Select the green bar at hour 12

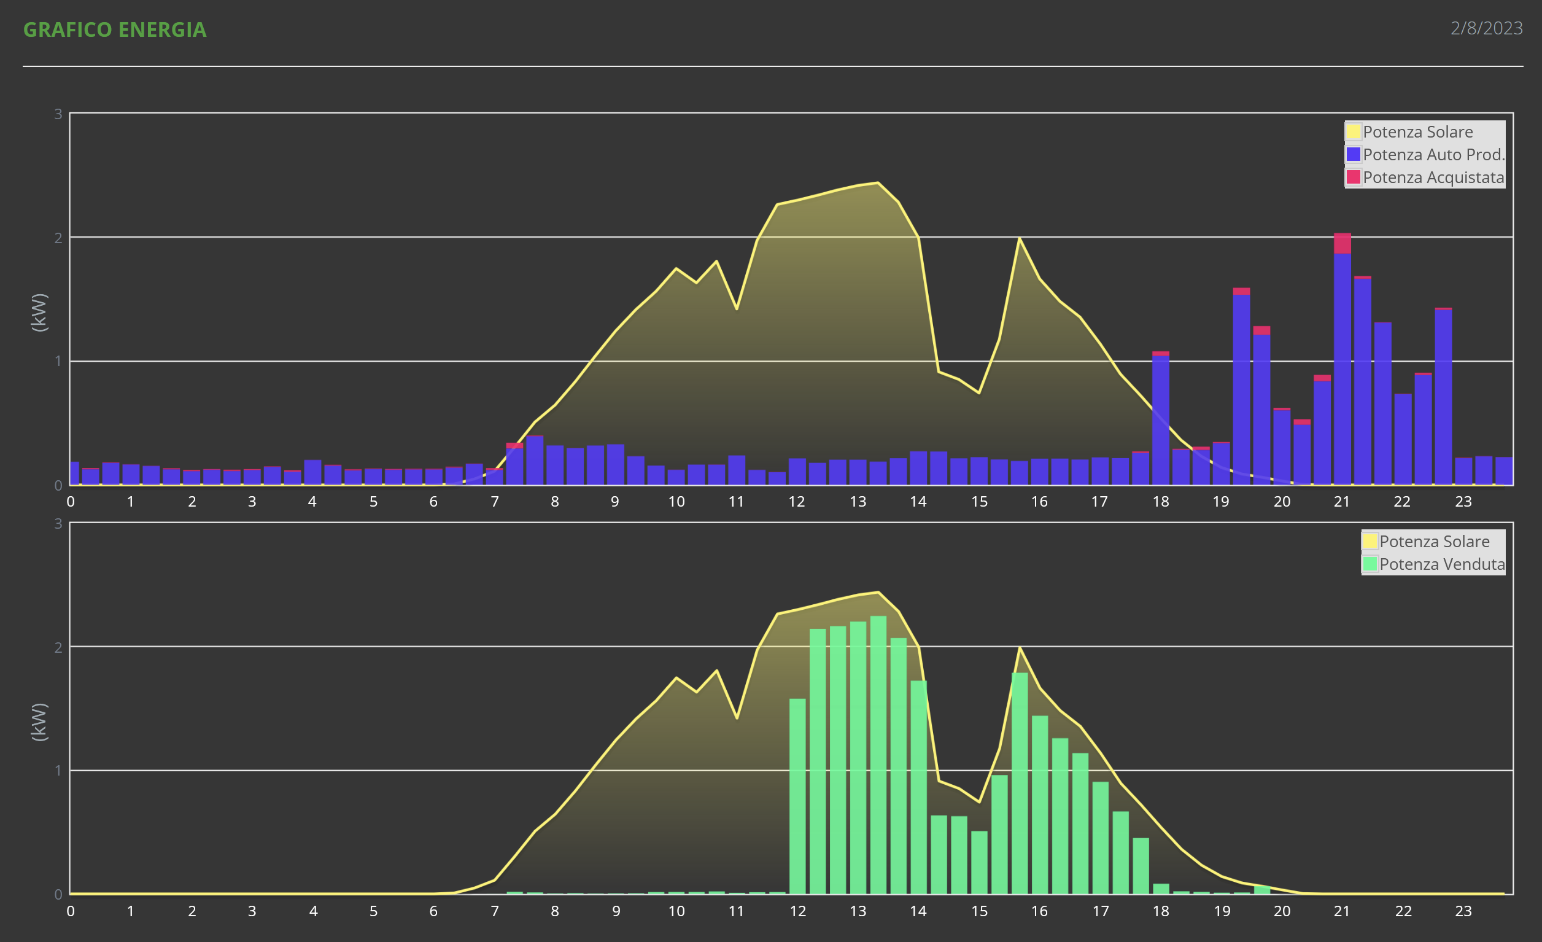pos(797,796)
